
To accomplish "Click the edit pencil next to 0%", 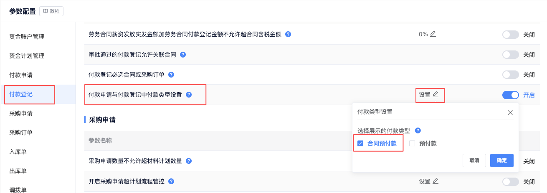I will pyautogui.click(x=433, y=34).
